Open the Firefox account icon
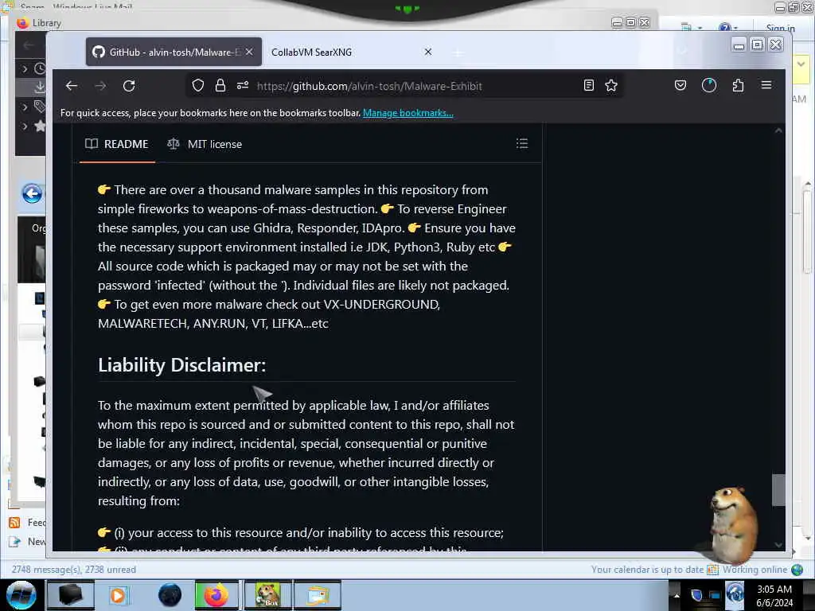The width and height of the screenshot is (815, 611). (x=709, y=86)
